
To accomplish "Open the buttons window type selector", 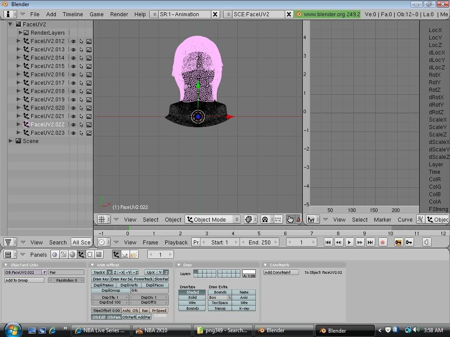I will (x=10, y=255).
